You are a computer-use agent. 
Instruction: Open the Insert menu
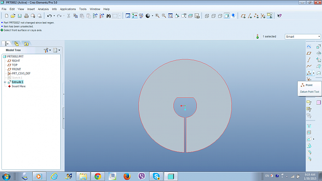click(x=31, y=9)
